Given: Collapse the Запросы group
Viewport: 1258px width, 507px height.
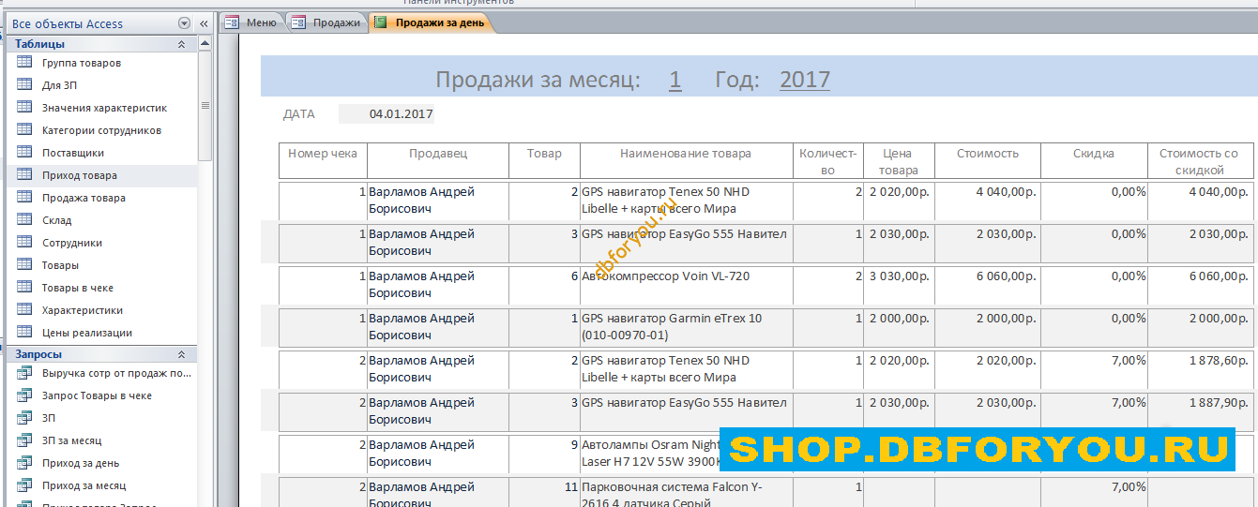Looking at the screenshot, I should click(x=181, y=354).
